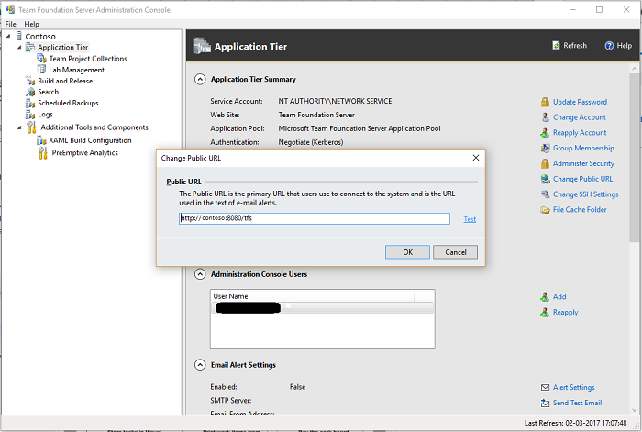
Task: Click the Send Test Email icon
Action: pyautogui.click(x=545, y=403)
